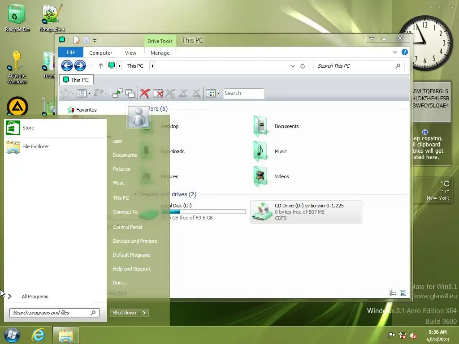459x344 pixels.
Task: Select the Drive Tools contextual tab
Action: [160, 41]
